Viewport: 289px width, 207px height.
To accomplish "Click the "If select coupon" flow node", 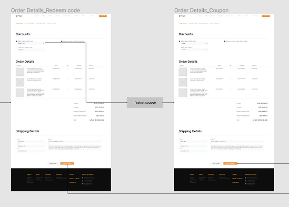I will pyautogui.click(x=145, y=103).
